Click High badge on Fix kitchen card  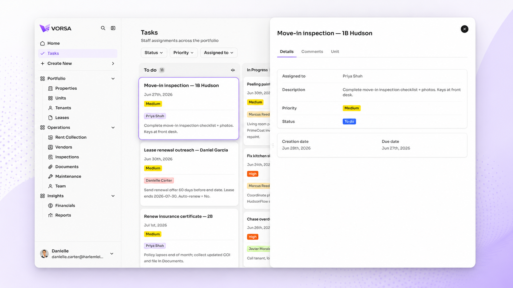[x=253, y=174]
